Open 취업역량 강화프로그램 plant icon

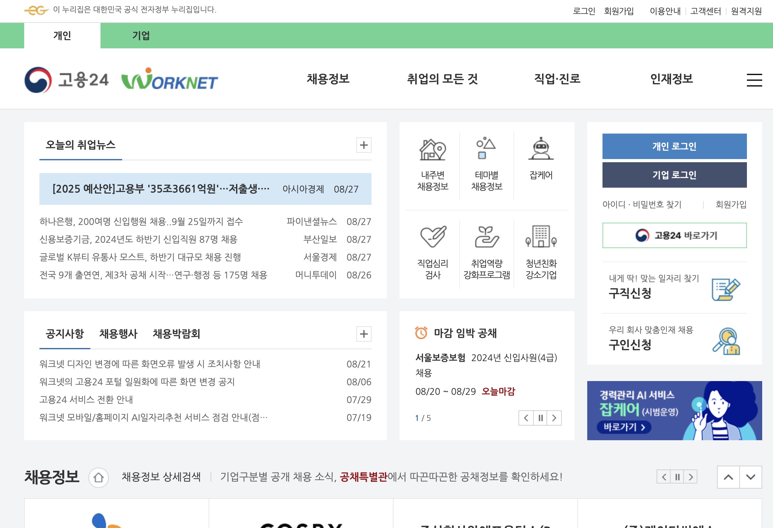point(486,237)
